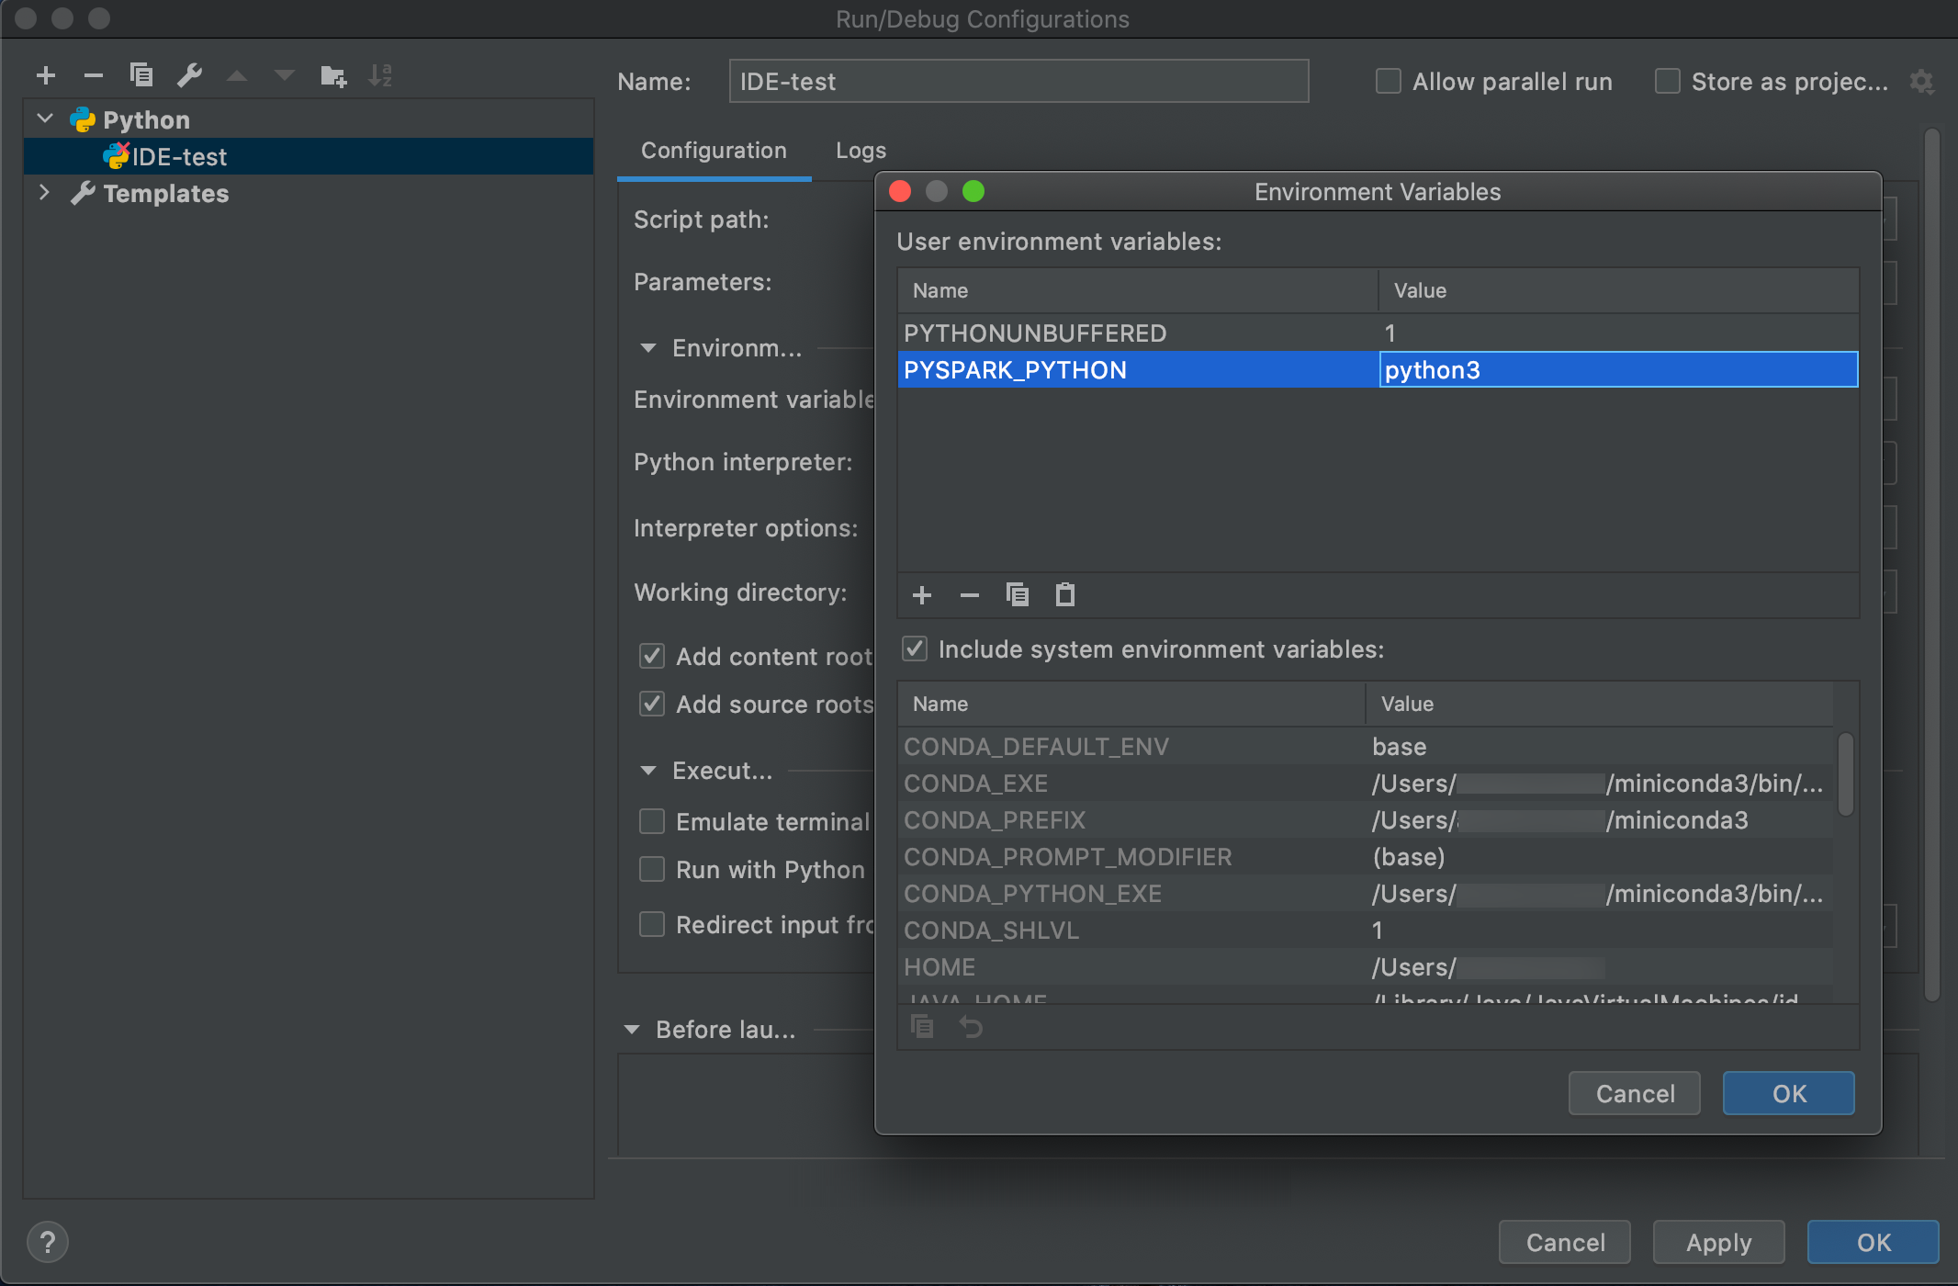The width and height of the screenshot is (1958, 1286).
Task: Toggle Include system environment variables checkbox
Action: [x=915, y=649]
